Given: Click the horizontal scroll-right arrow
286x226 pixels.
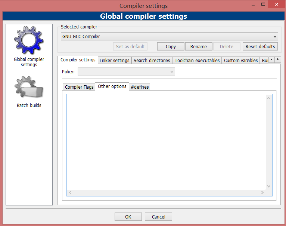Looking at the screenshot, I should pyautogui.click(x=262, y=192).
